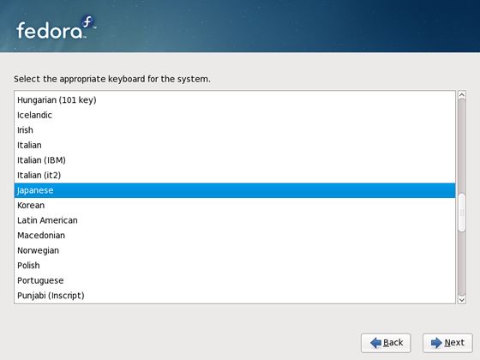Click highlighted Japanese keyboard row
Viewport: 480px width, 360px height.
coord(235,190)
